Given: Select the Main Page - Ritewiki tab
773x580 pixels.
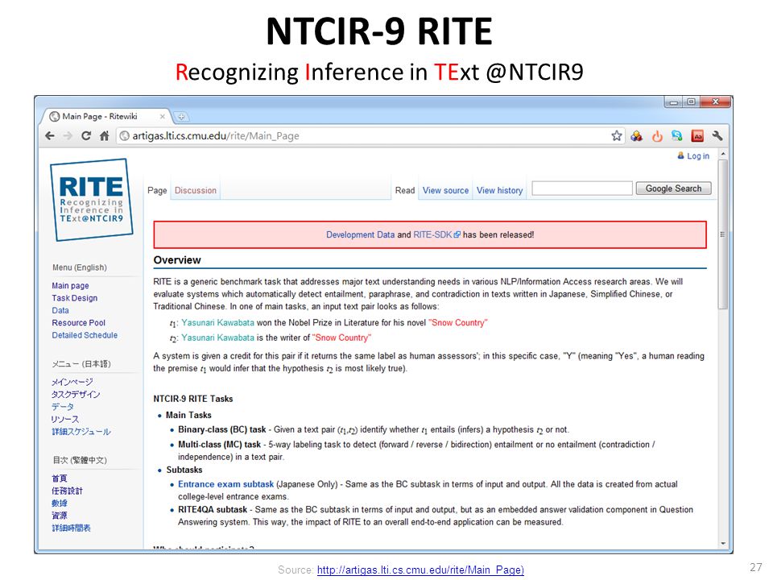Looking at the screenshot, I should point(105,116).
